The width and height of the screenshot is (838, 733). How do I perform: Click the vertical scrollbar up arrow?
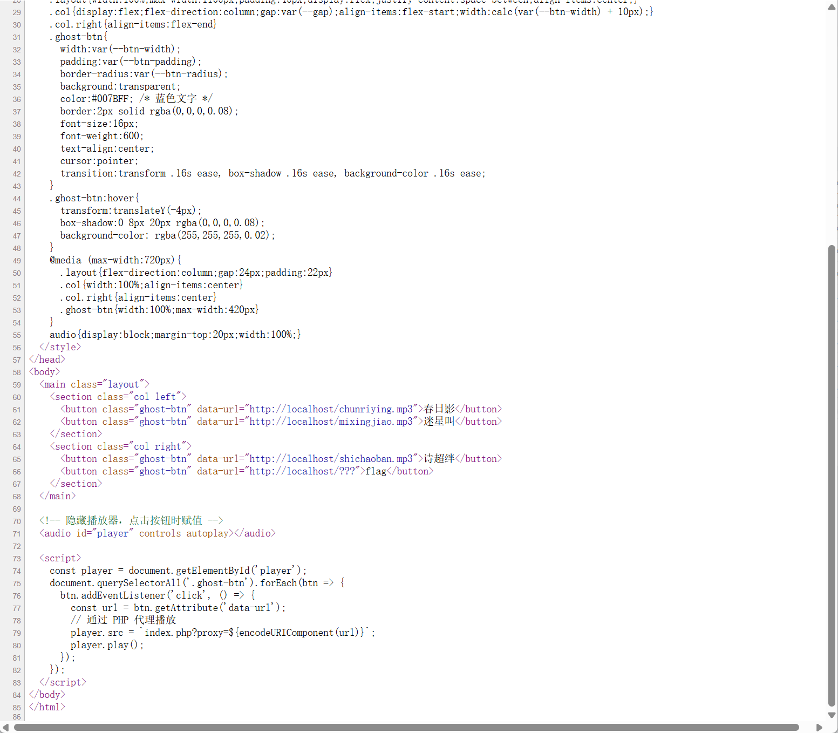831,8
